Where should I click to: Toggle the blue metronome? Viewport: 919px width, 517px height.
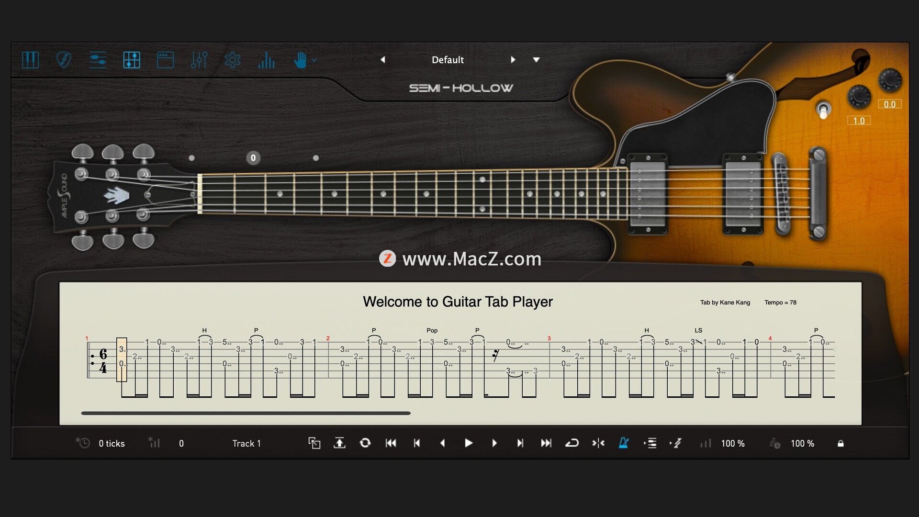(624, 443)
